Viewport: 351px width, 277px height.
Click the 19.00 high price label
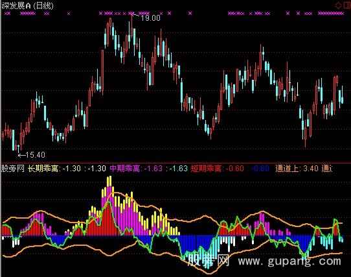(x=150, y=18)
